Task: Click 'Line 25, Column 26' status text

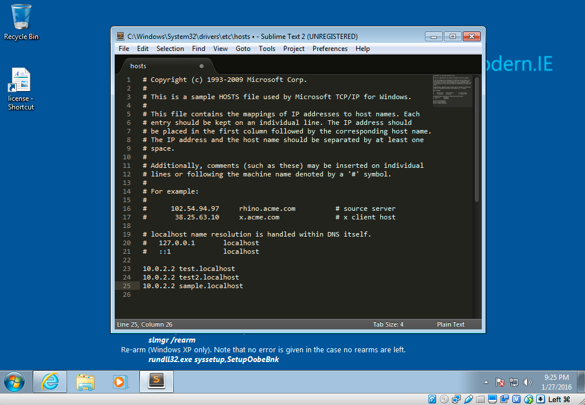Action: pos(145,324)
